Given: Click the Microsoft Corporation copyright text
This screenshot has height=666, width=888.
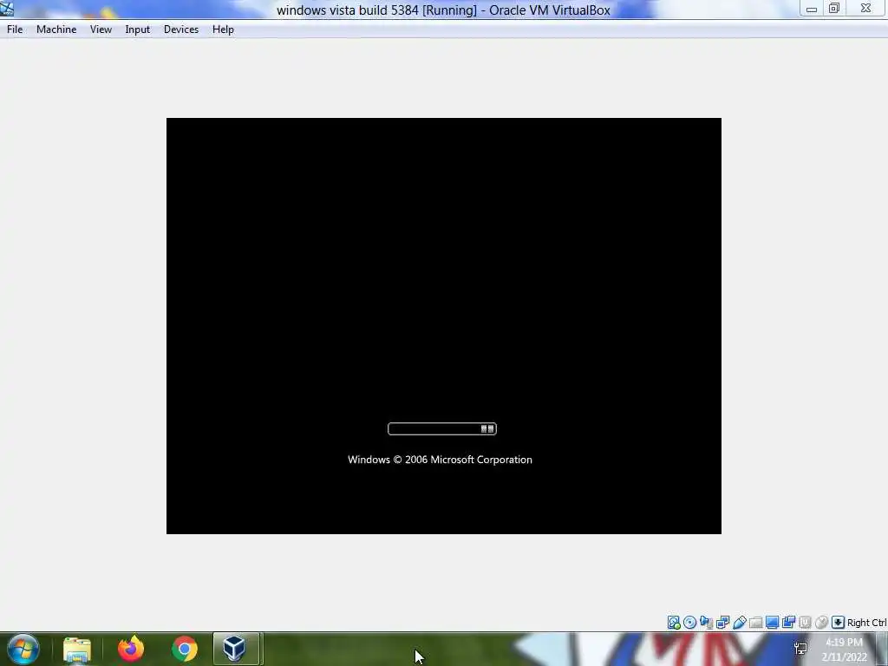Looking at the screenshot, I should coord(440,460).
